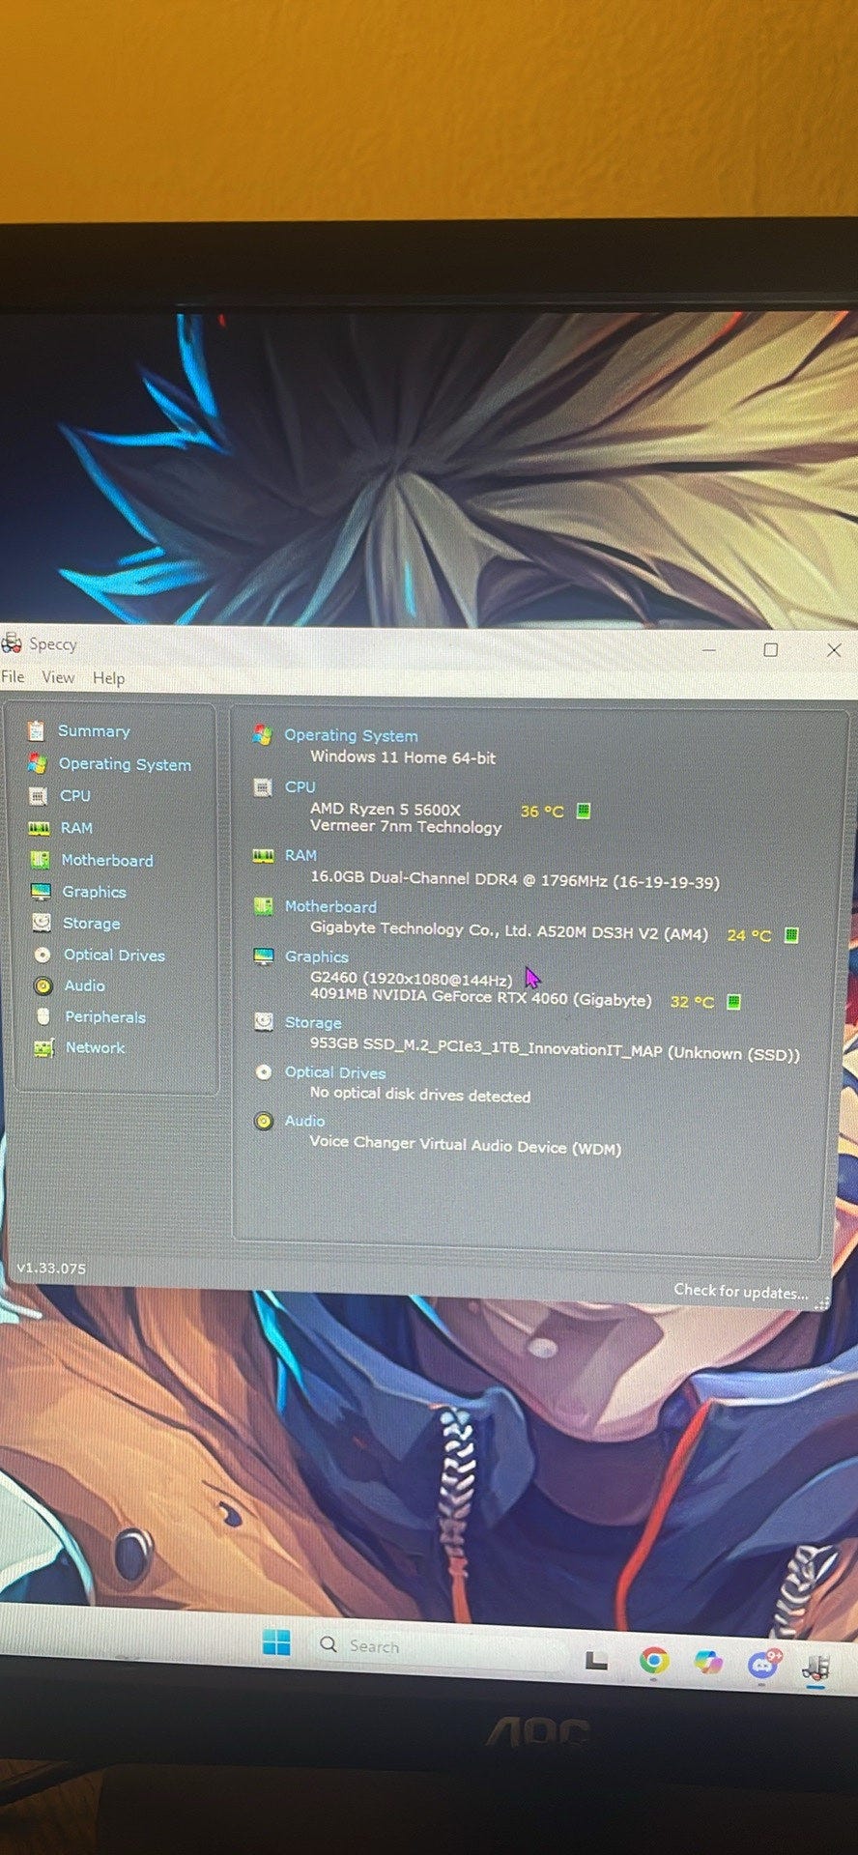This screenshot has width=858, height=1855.
Task: Click the green indicator next to CPU 36 °C
Action: tap(584, 811)
